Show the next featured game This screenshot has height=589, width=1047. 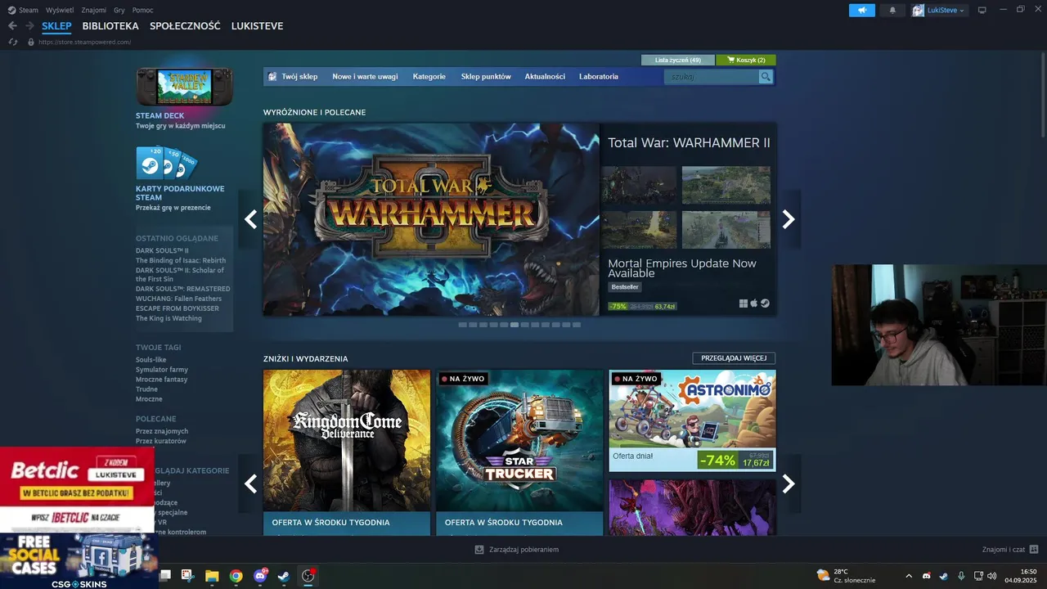coord(789,219)
